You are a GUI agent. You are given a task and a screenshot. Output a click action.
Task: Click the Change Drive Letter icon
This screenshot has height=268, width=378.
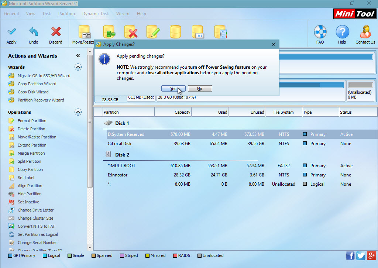(x=11, y=210)
